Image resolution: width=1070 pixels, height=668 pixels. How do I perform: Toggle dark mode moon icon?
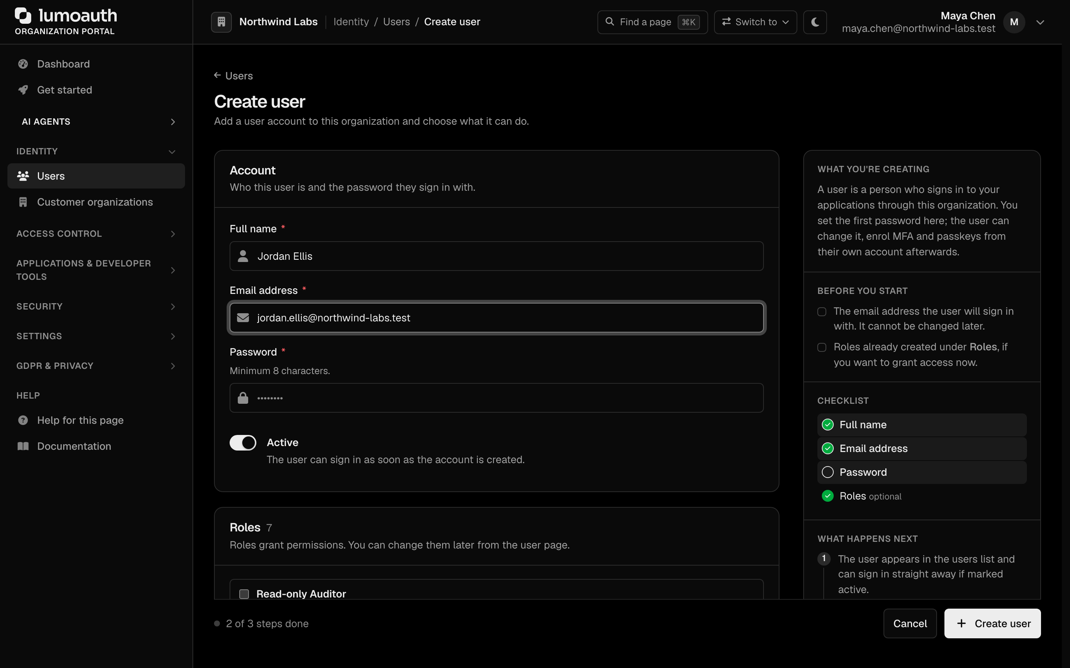click(815, 22)
